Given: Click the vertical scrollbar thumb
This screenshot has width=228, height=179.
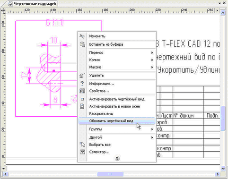Looking at the screenshot, I should 223,118.
